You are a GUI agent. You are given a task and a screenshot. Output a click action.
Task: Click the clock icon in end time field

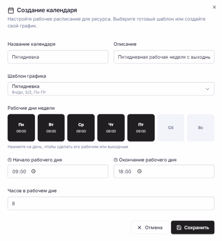[x=140, y=171]
